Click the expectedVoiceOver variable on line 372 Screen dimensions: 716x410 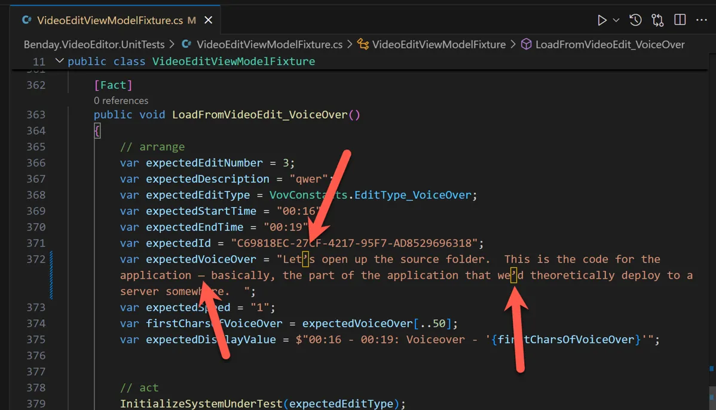[x=201, y=259]
